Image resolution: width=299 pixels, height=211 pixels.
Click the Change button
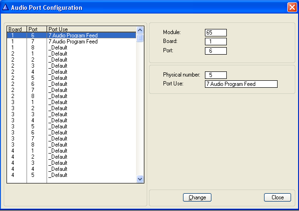pyautogui.click(x=197, y=197)
